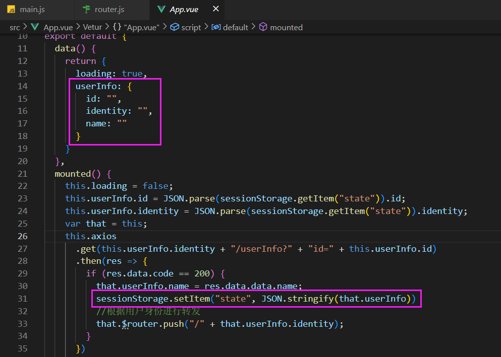501x357 pixels.
Task: Click "that.userInfo.name" on line 30
Action: click(142, 286)
